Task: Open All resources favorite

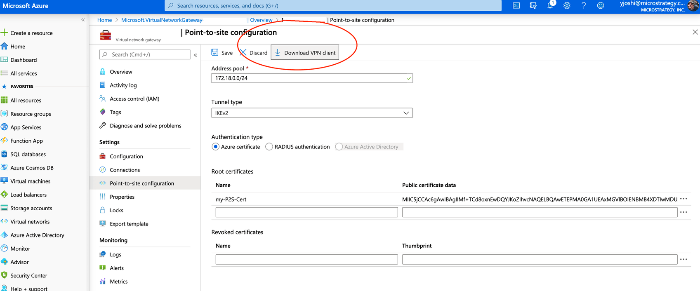Action: click(x=26, y=101)
